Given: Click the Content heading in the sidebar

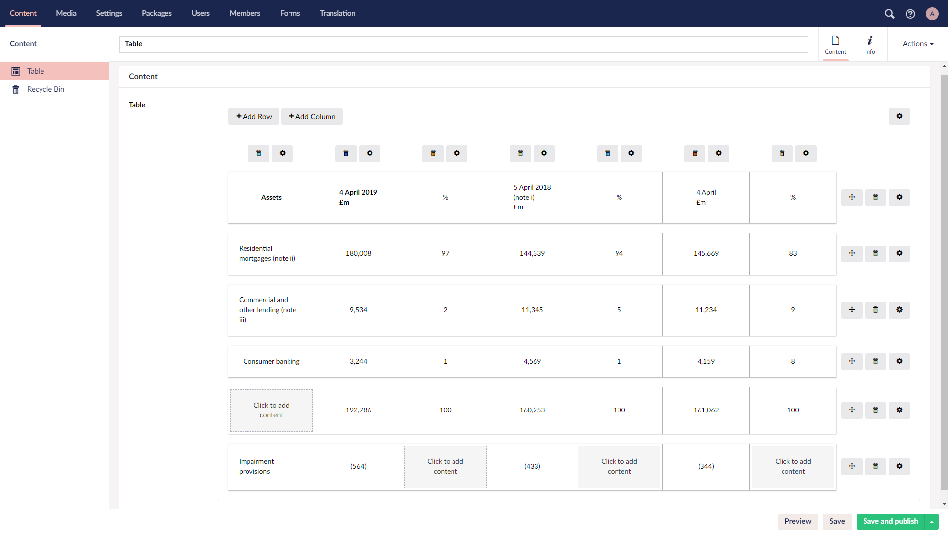Looking at the screenshot, I should tap(23, 44).
